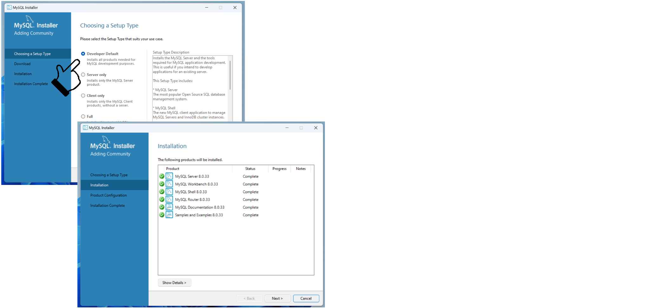Image resolution: width=653 pixels, height=308 pixels.
Task: Click the Samples and Examples 8.0.33 icon
Action: point(169,215)
